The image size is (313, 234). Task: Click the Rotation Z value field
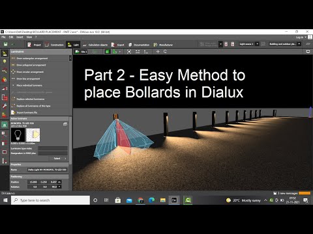click(54, 187)
